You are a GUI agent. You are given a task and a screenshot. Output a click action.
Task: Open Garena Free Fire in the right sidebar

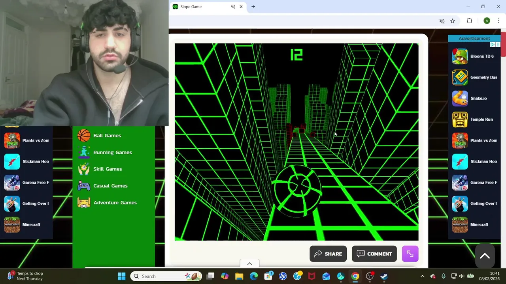[474, 183]
